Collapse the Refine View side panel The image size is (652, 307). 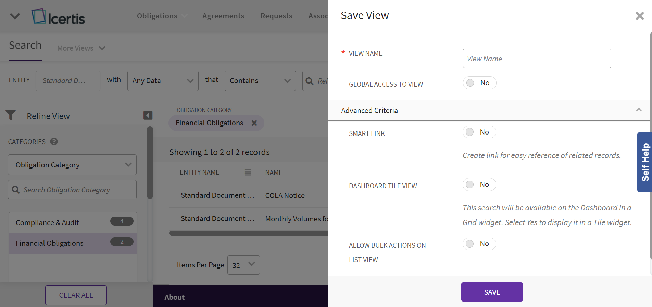148,115
